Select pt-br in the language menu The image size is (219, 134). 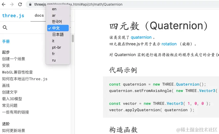[58, 47]
